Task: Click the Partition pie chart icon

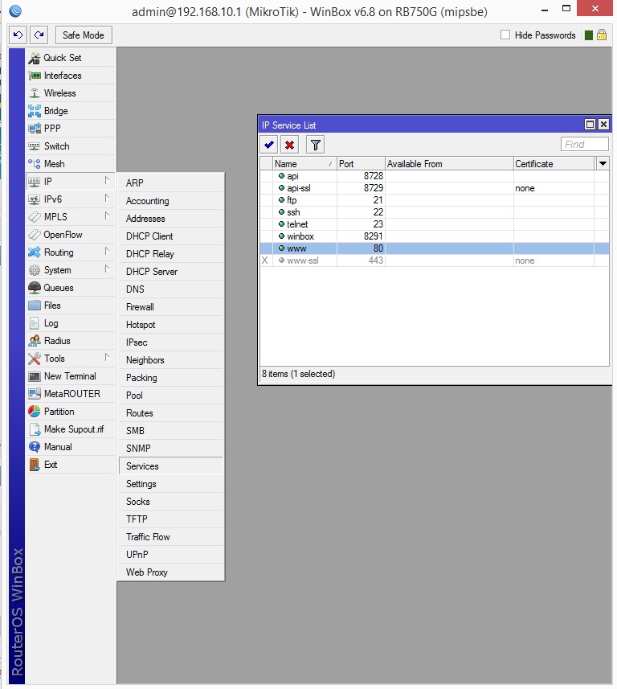Action: [x=35, y=412]
